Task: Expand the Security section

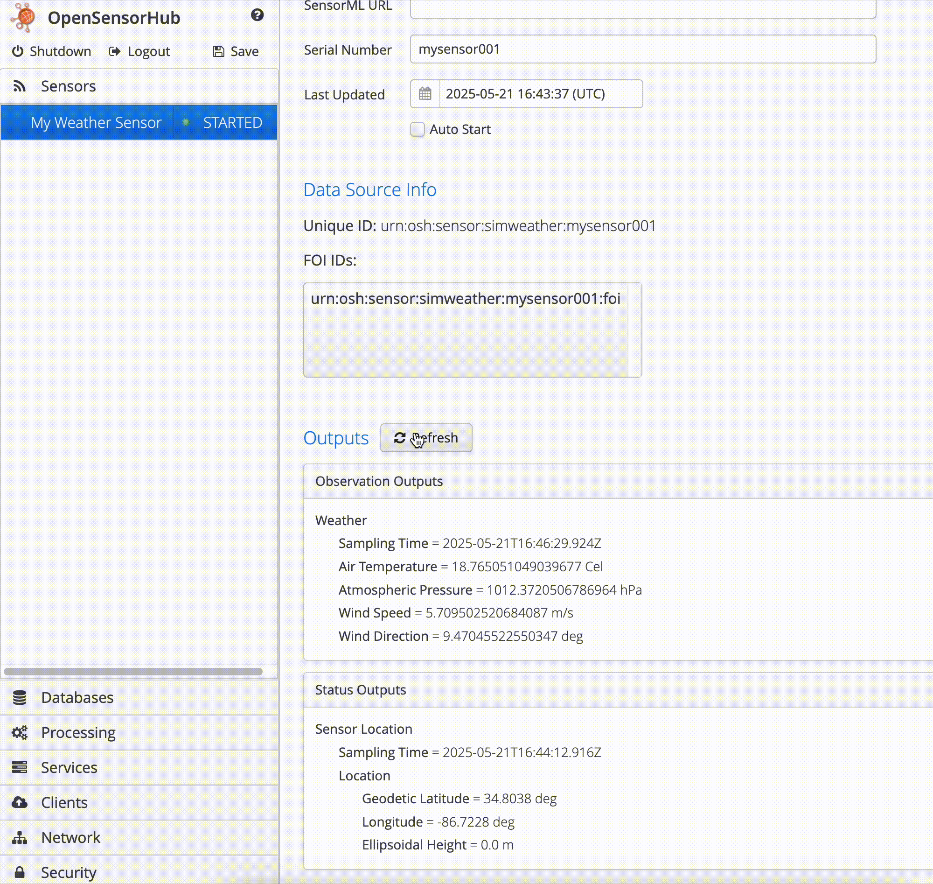Action: point(69,872)
